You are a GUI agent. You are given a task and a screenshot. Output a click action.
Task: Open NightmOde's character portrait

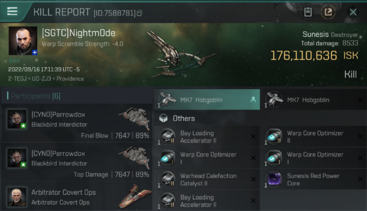click(23, 41)
